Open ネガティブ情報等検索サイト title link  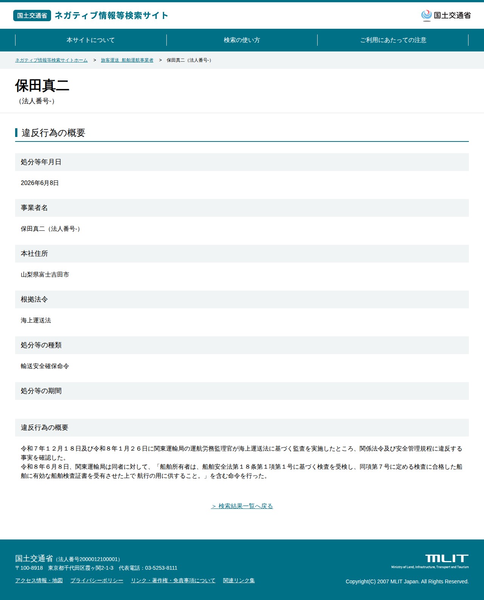(x=111, y=16)
